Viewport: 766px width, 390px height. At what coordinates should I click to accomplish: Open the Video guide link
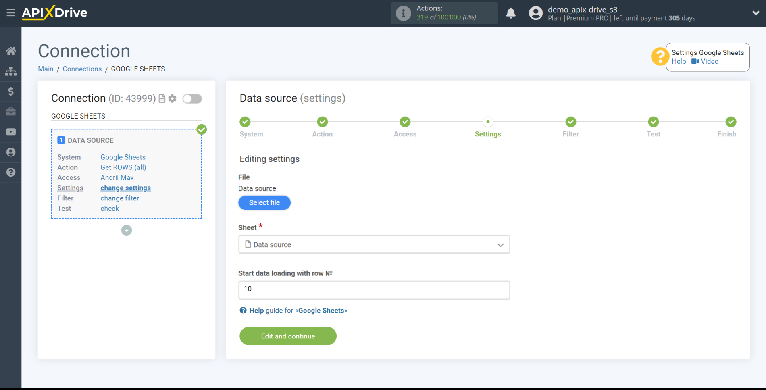coord(705,61)
